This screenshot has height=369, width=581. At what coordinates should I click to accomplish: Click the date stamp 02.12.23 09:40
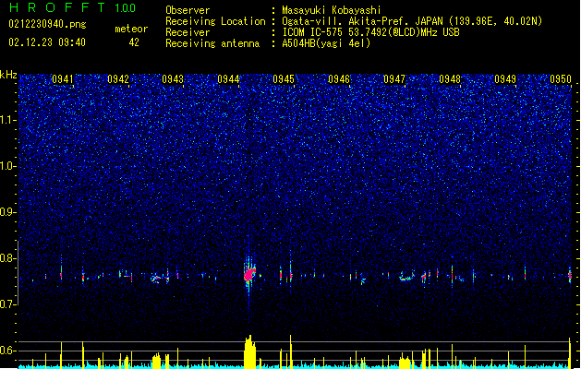click(47, 42)
